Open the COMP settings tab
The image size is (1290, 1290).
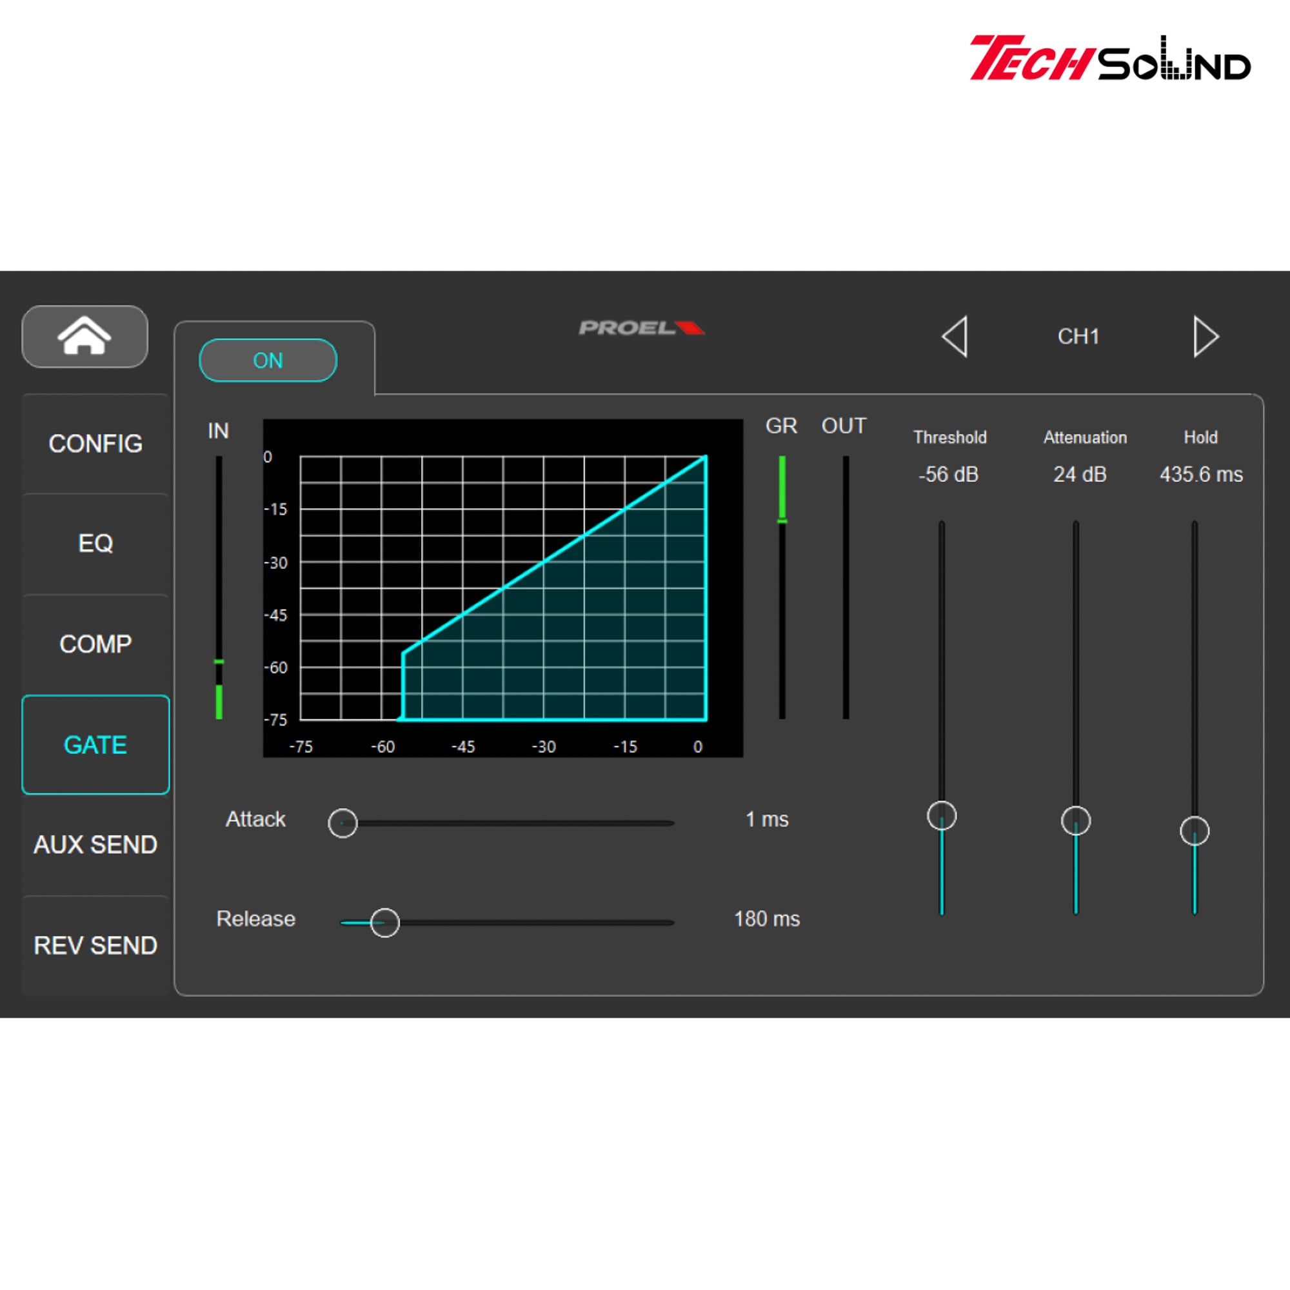click(x=95, y=644)
